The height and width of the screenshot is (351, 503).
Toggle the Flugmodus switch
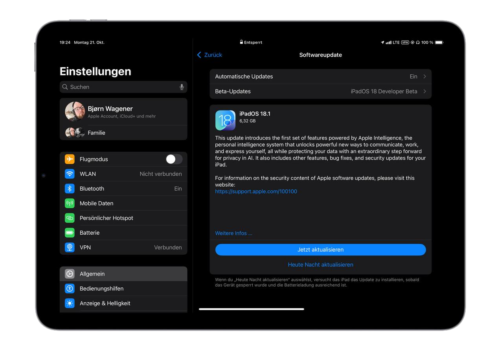click(x=174, y=159)
